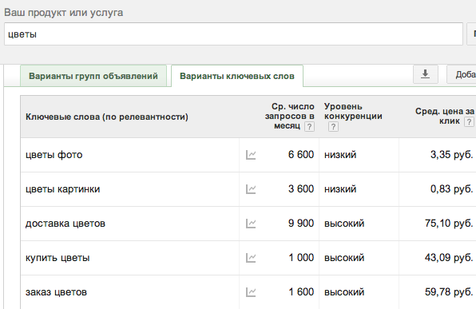The height and width of the screenshot is (309, 476).
Task: Click the 1 000 monthly searches value
Action: tap(301, 257)
